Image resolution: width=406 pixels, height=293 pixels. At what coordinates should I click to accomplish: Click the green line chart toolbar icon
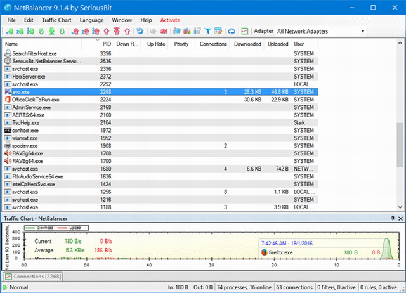coord(244,31)
